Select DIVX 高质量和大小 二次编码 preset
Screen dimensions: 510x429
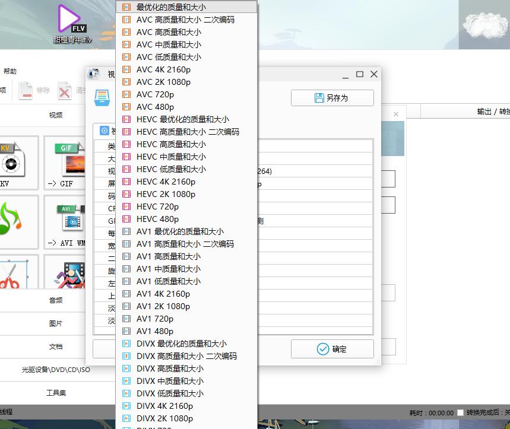point(186,356)
